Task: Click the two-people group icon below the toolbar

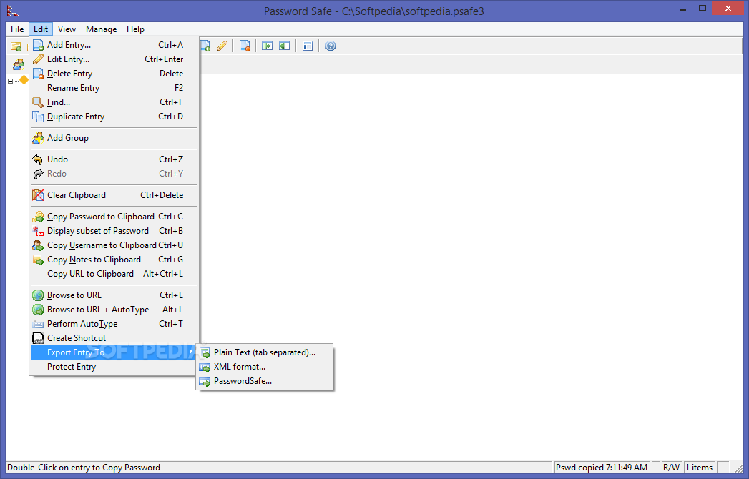Action: (19, 64)
